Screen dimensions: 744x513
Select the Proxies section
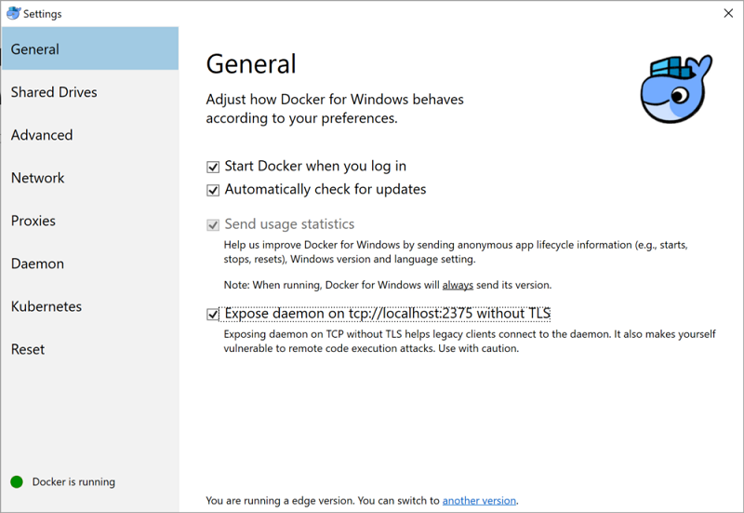click(x=33, y=221)
